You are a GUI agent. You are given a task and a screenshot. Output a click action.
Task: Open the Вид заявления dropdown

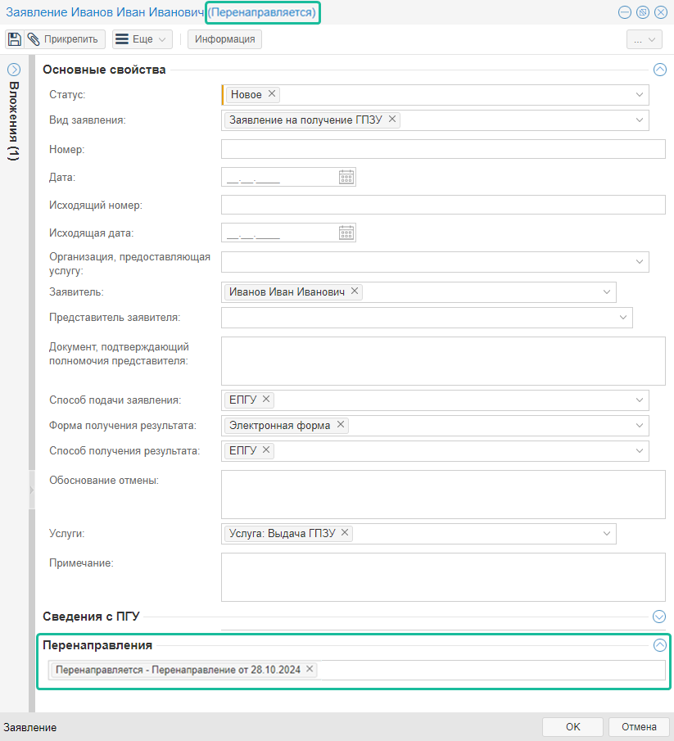coord(640,120)
